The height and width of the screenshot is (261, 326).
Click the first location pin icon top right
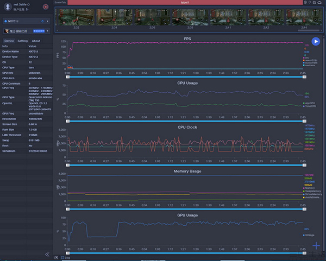tap(305, 2)
